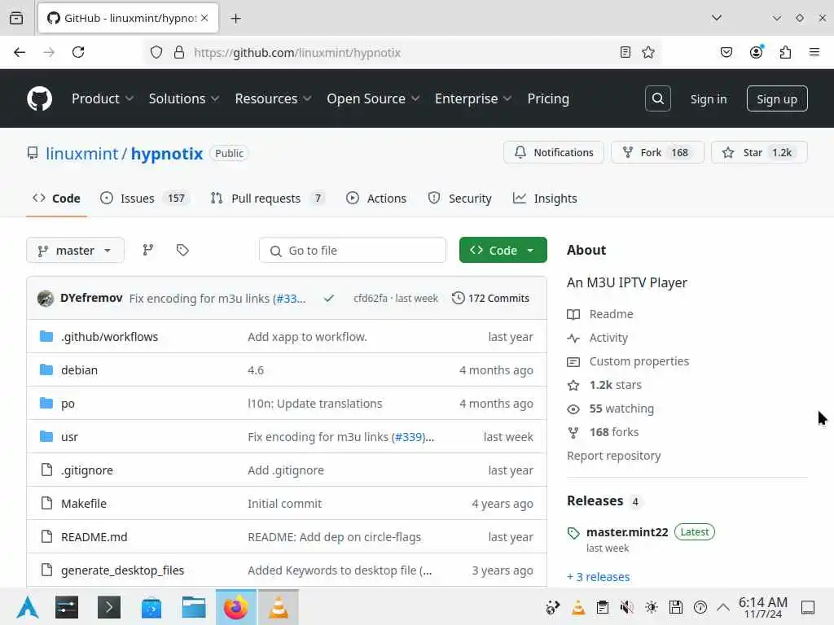This screenshot has width=834, height=625.
Task: Click the muted volume tray icon
Action: click(x=626, y=607)
